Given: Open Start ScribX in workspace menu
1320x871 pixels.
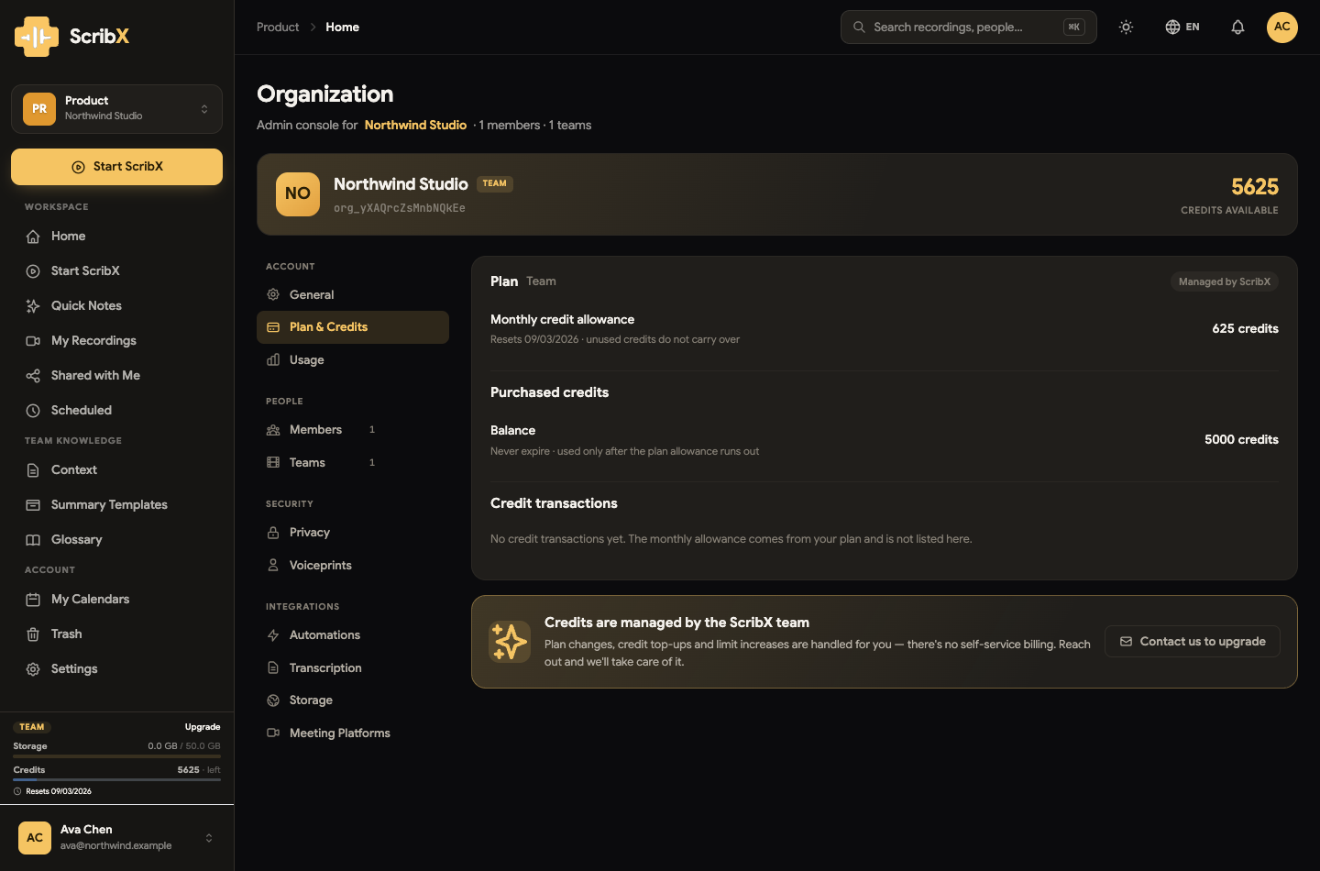Looking at the screenshot, I should [116, 271].
